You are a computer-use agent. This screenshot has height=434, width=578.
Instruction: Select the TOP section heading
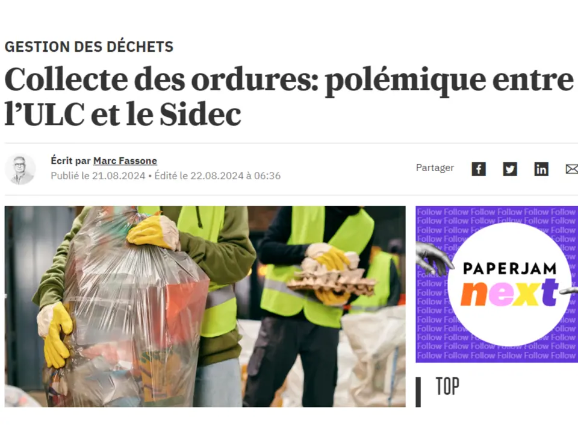click(x=447, y=386)
